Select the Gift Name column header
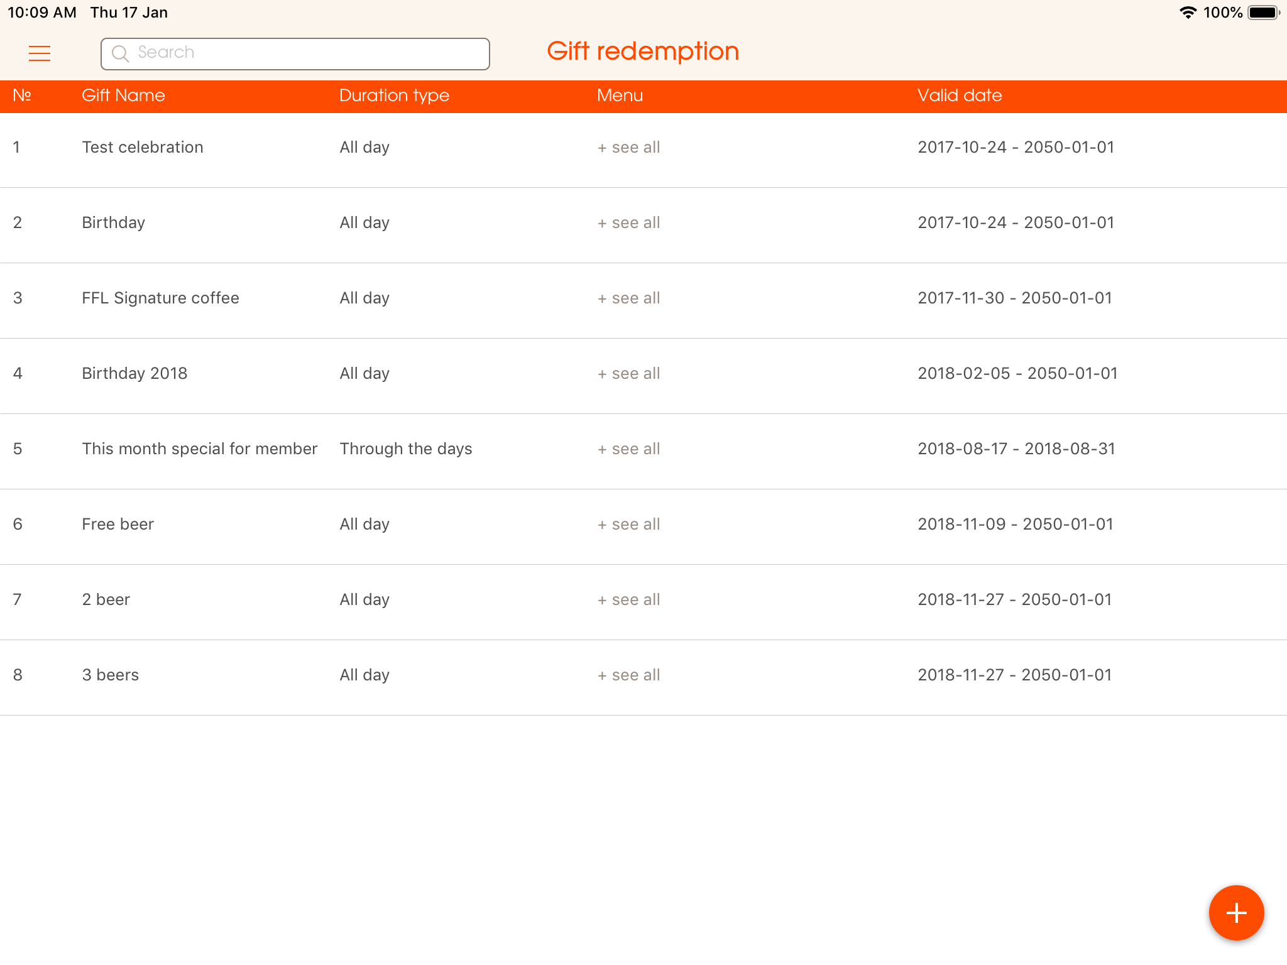 [x=123, y=95]
